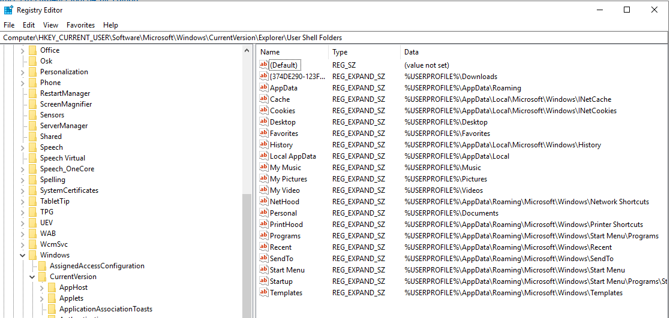Open the Edit menu

(x=29, y=25)
